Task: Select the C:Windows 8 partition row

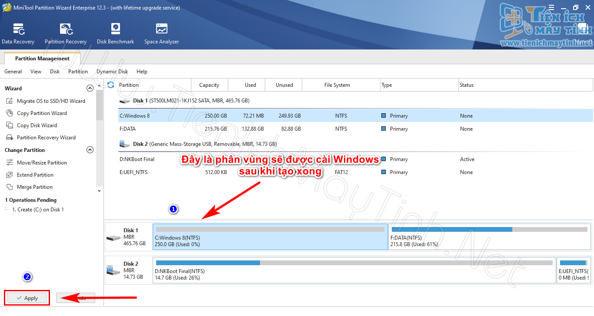Action: 355,116
